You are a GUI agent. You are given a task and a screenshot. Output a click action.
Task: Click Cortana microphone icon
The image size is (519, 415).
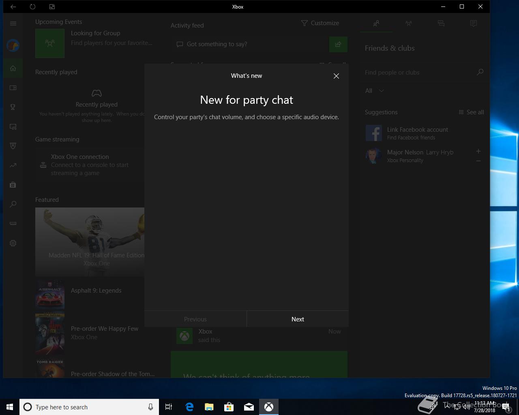[150, 407]
